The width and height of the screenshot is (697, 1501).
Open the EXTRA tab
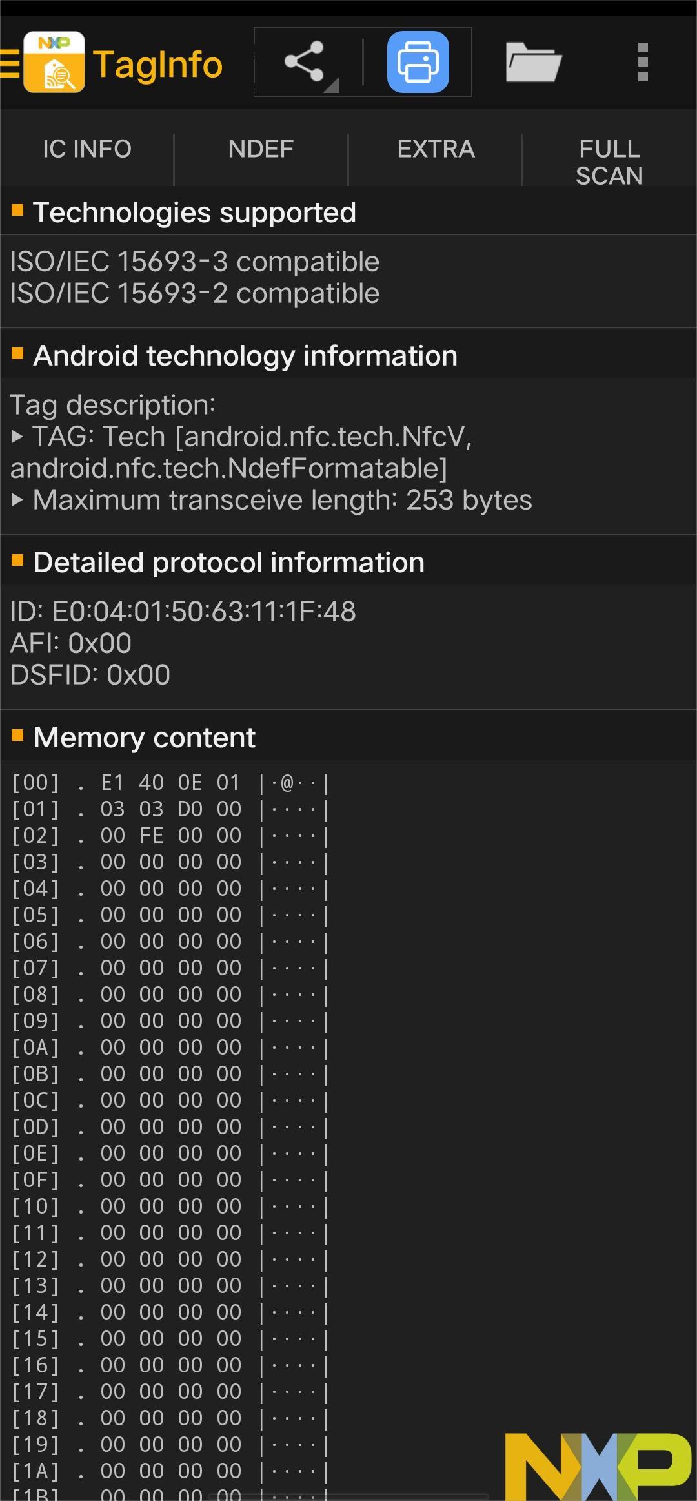[436, 149]
